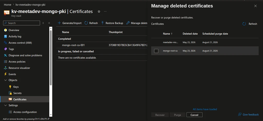Click the Resource visualizer icon
The height and width of the screenshot is (121, 263).
5,68
